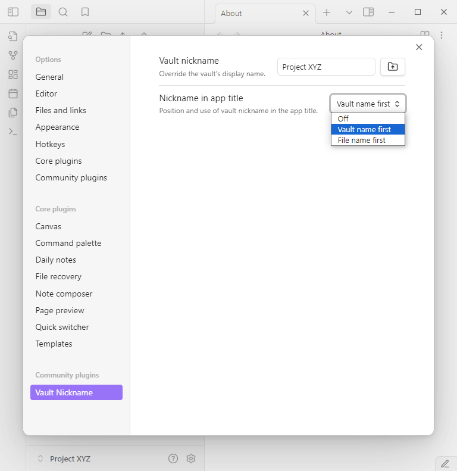Screen dimensions: 457x471
Task: Open the more options vertical dots
Action: coord(442,35)
